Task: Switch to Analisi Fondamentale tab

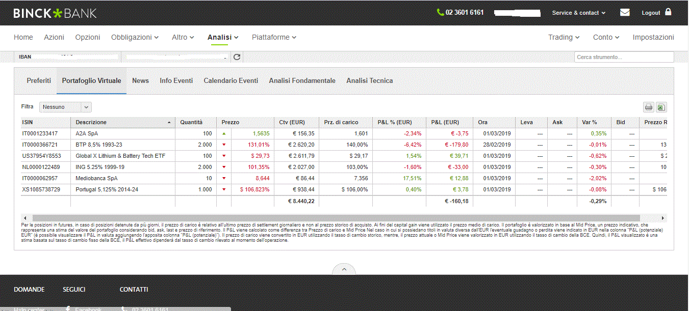Action: pos(302,80)
